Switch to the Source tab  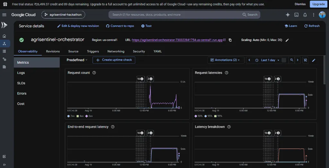(73, 52)
